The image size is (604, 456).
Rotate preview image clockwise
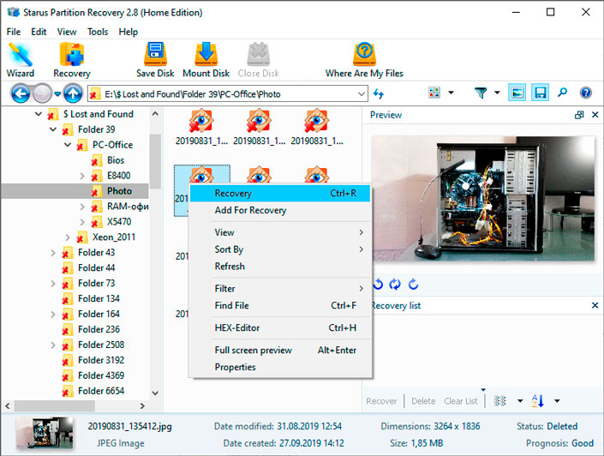413,284
